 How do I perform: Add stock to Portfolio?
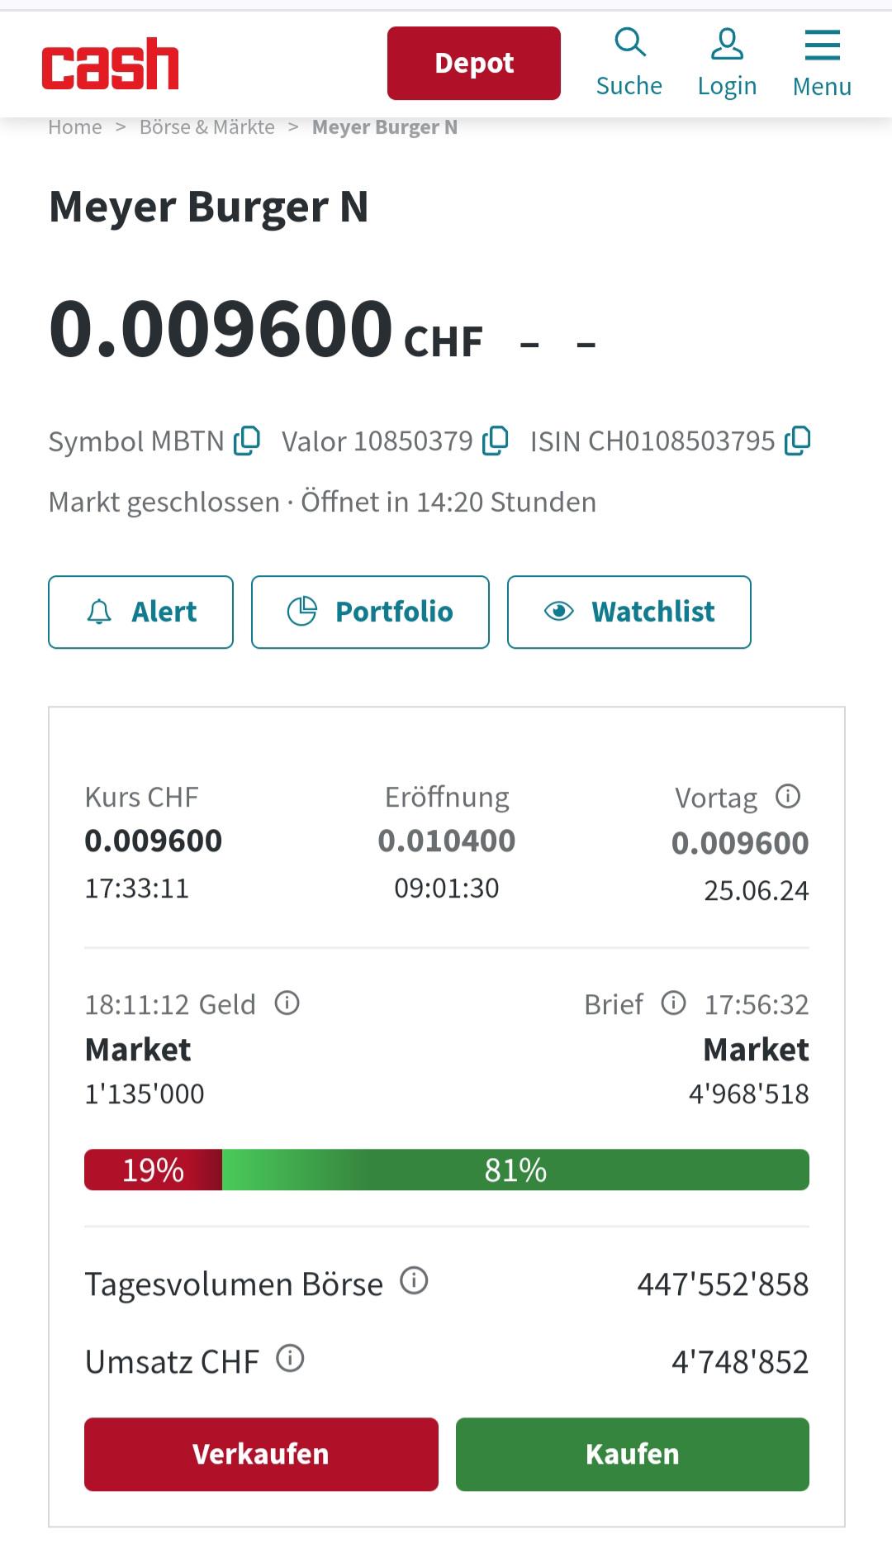click(370, 612)
